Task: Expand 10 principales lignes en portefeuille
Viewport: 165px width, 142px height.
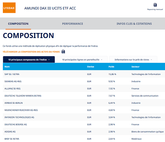Action: click(x=82, y=60)
